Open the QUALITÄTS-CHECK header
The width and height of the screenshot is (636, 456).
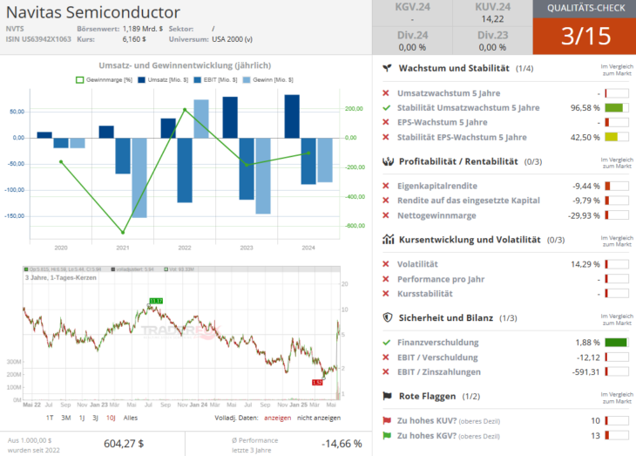pos(585,9)
